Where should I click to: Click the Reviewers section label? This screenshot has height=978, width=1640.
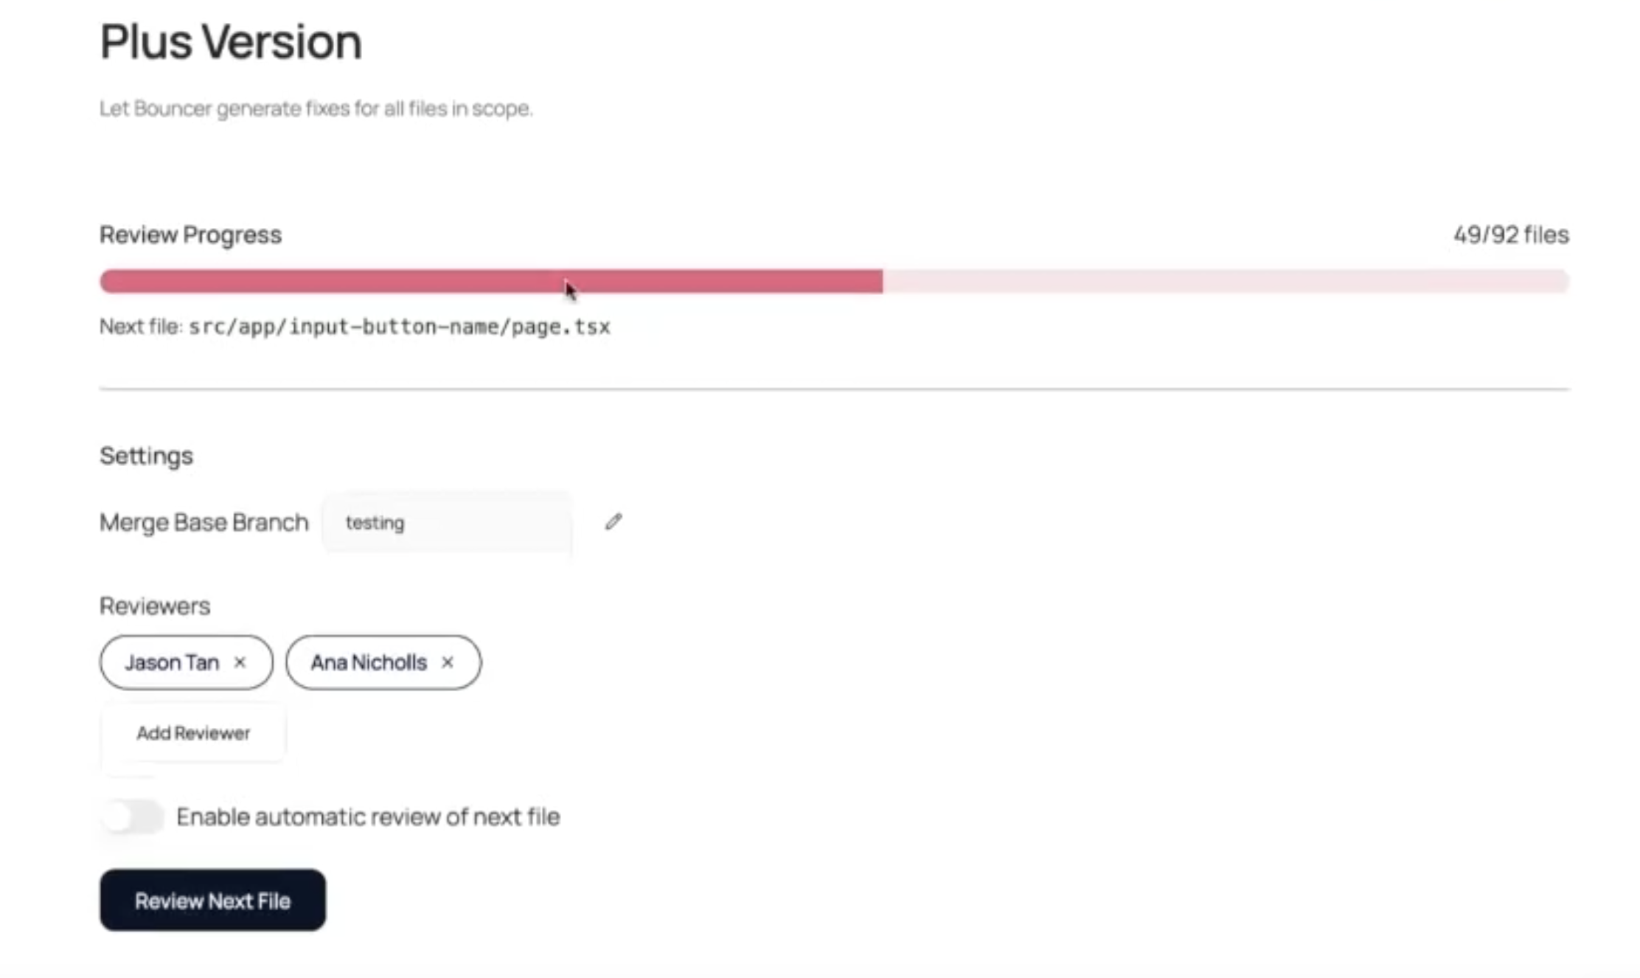pyautogui.click(x=155, y=606)
